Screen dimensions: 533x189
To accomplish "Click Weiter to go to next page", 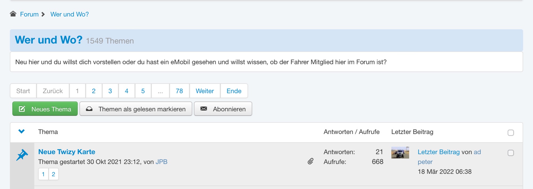I will (x=205, y=91).
